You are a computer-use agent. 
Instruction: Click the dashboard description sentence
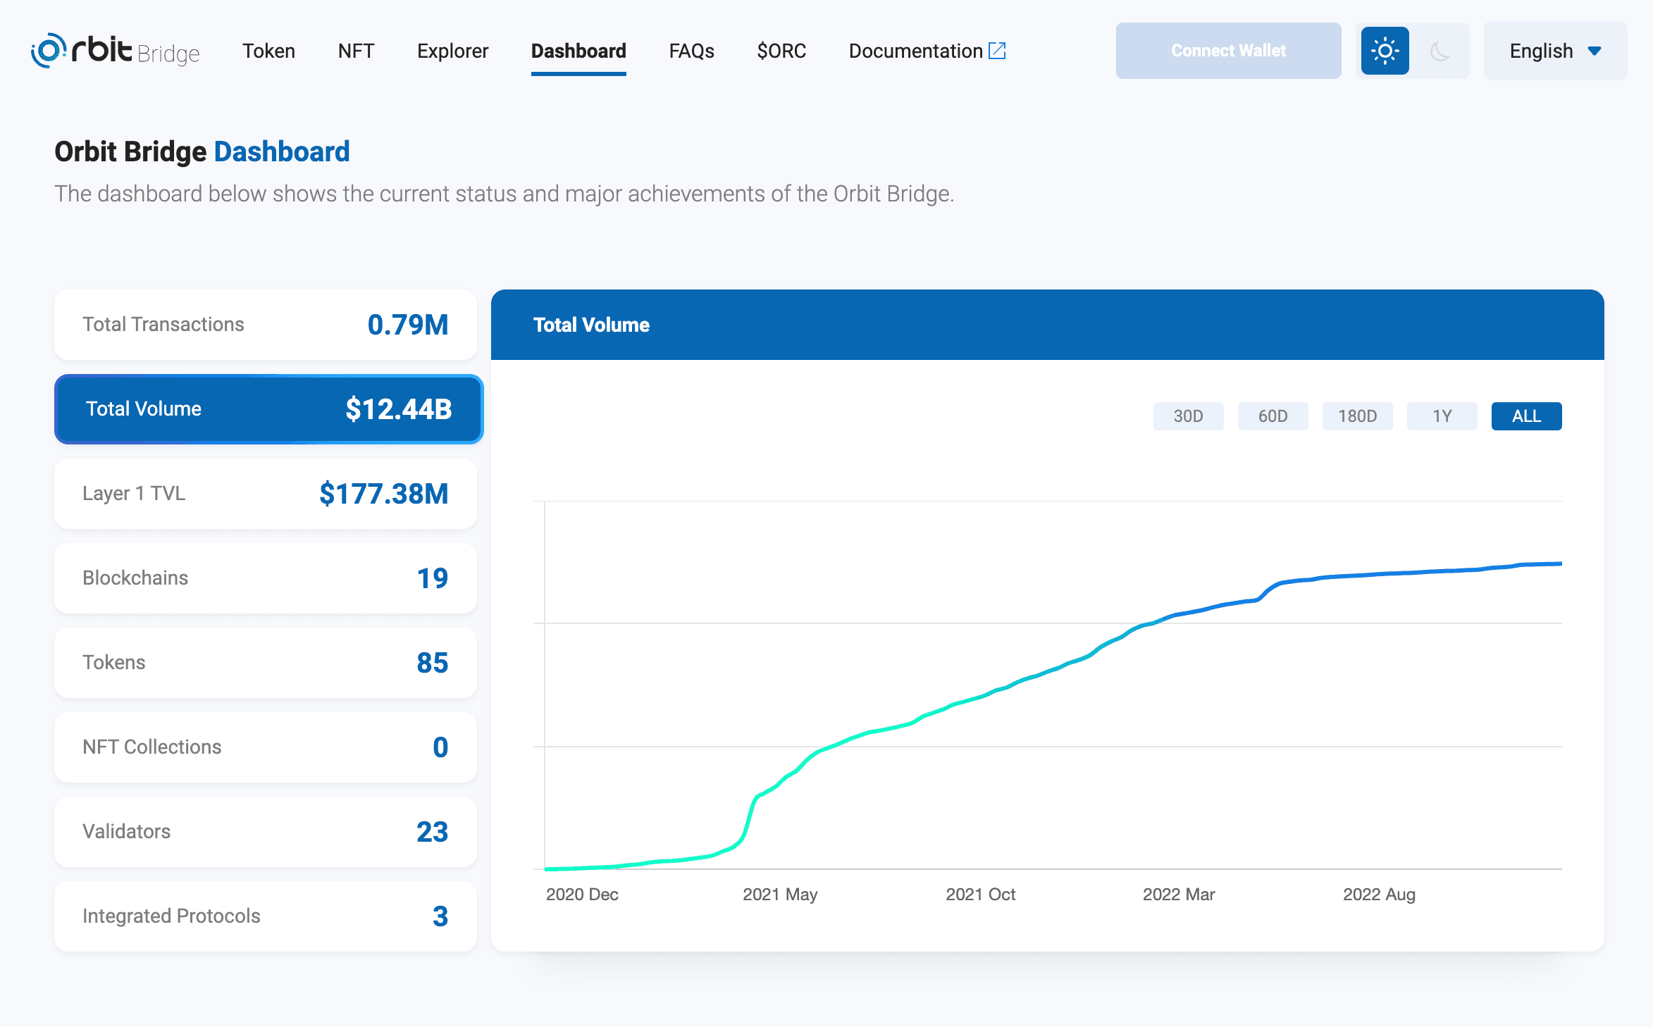504,194
